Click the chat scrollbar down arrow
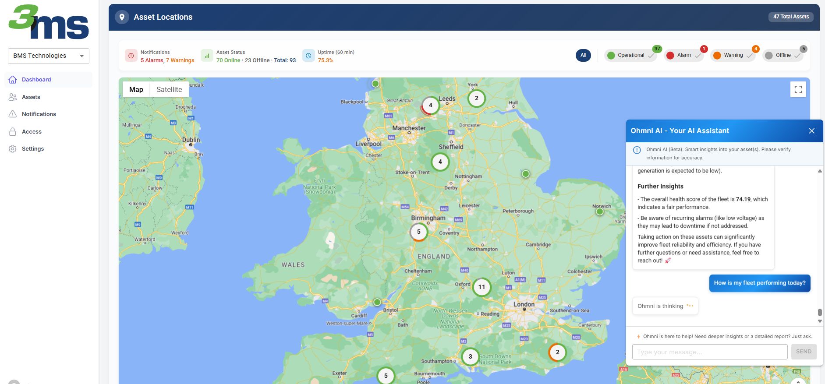825x384 pixels. [x=820, y=321]
